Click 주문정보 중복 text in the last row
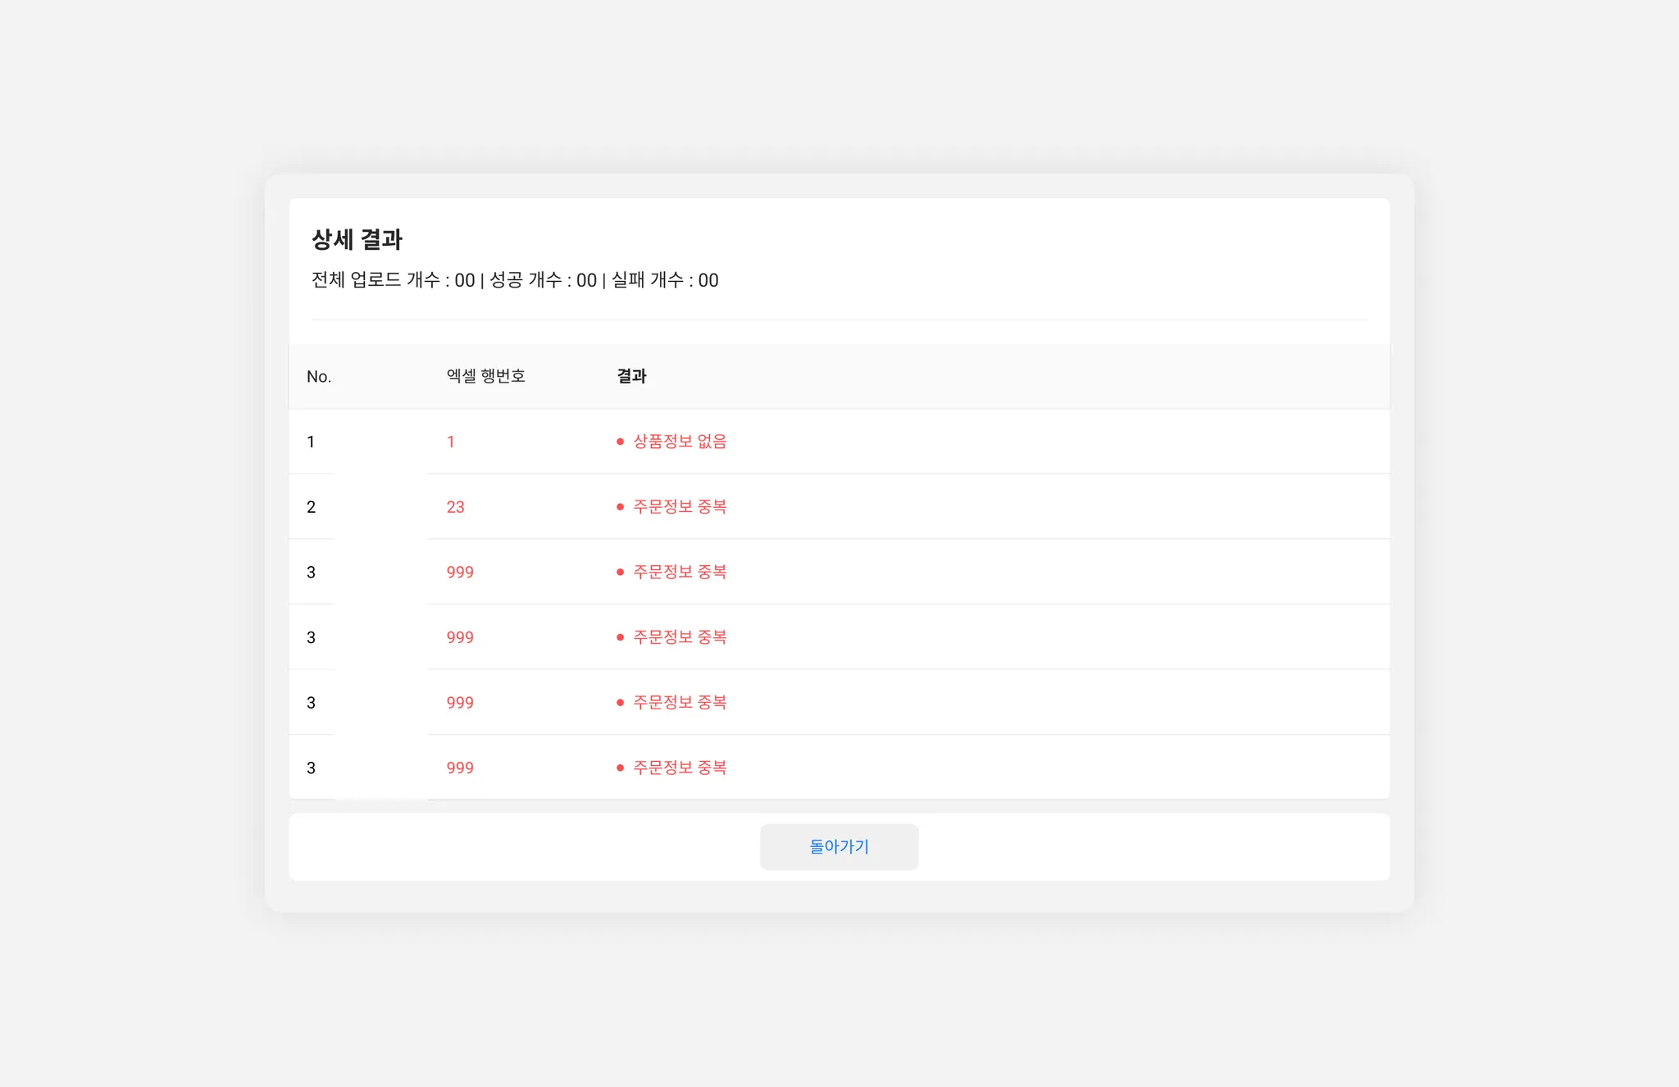Image resolution: width=1679 pixels, height=1087 pixels. click(x=680, y=768)
